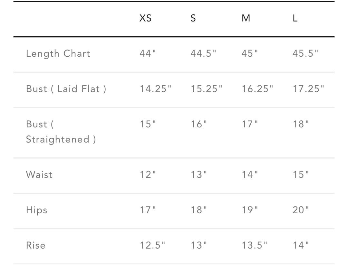Click the XS size column header

pyautogui.click(x=145, y=18)
